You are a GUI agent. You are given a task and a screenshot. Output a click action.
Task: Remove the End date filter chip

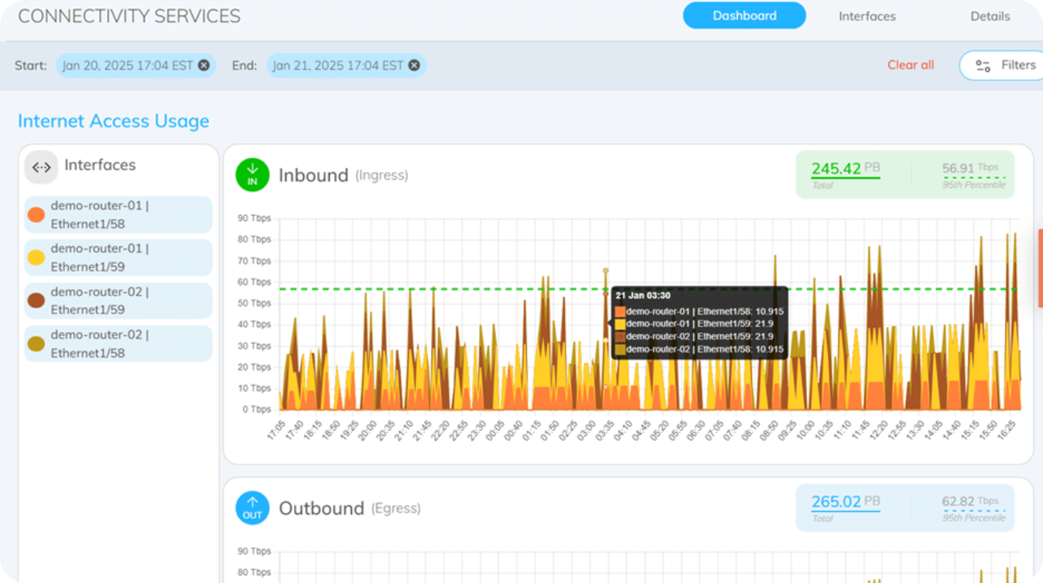pos(414,66)
